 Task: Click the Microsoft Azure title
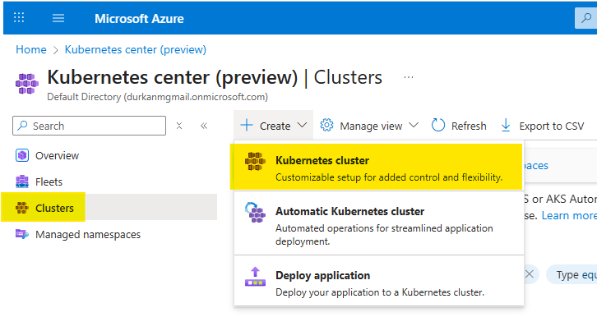click(x=139, y=19)
